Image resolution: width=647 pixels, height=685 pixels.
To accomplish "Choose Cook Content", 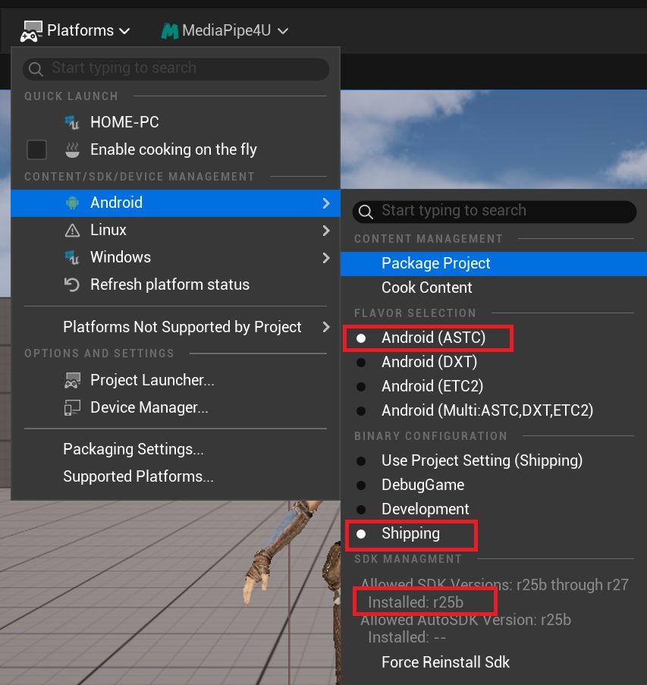I will pos(494,288).
